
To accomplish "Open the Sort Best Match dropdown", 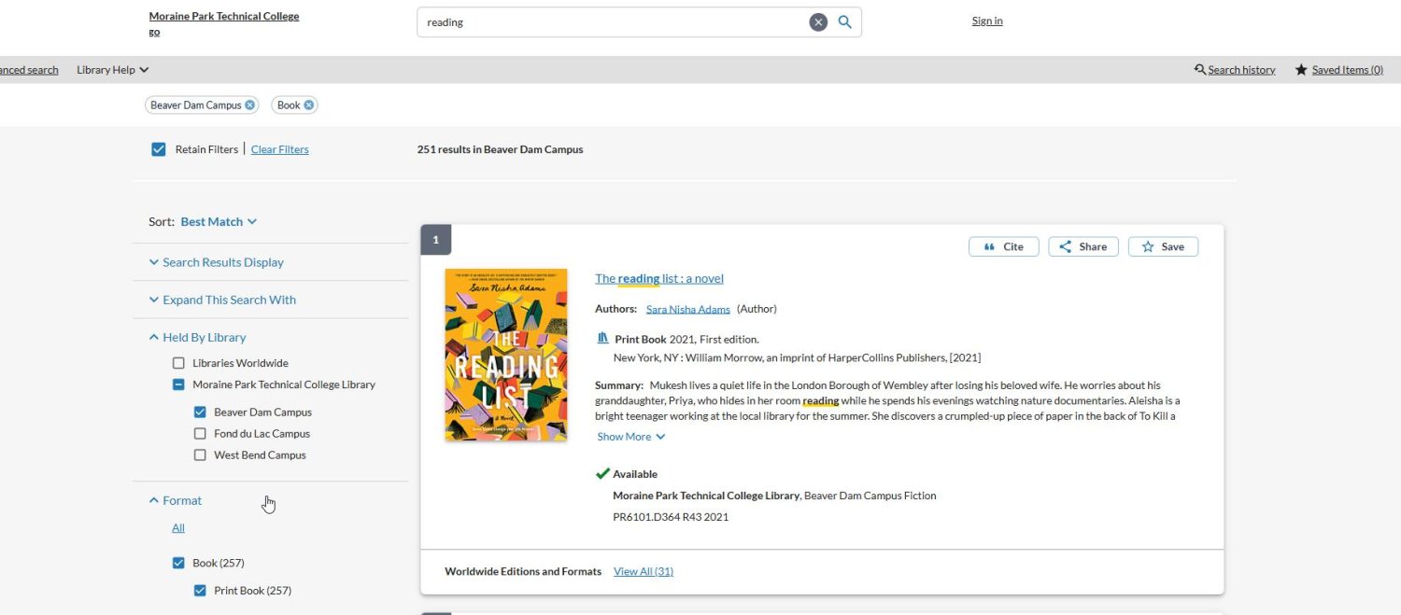I will point(219,222).
